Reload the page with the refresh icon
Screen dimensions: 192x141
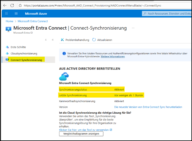(12, 5)
